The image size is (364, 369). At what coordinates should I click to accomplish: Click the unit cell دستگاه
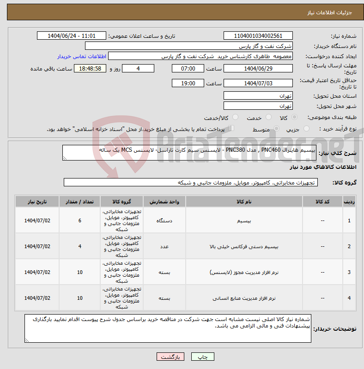pos(164,221)
